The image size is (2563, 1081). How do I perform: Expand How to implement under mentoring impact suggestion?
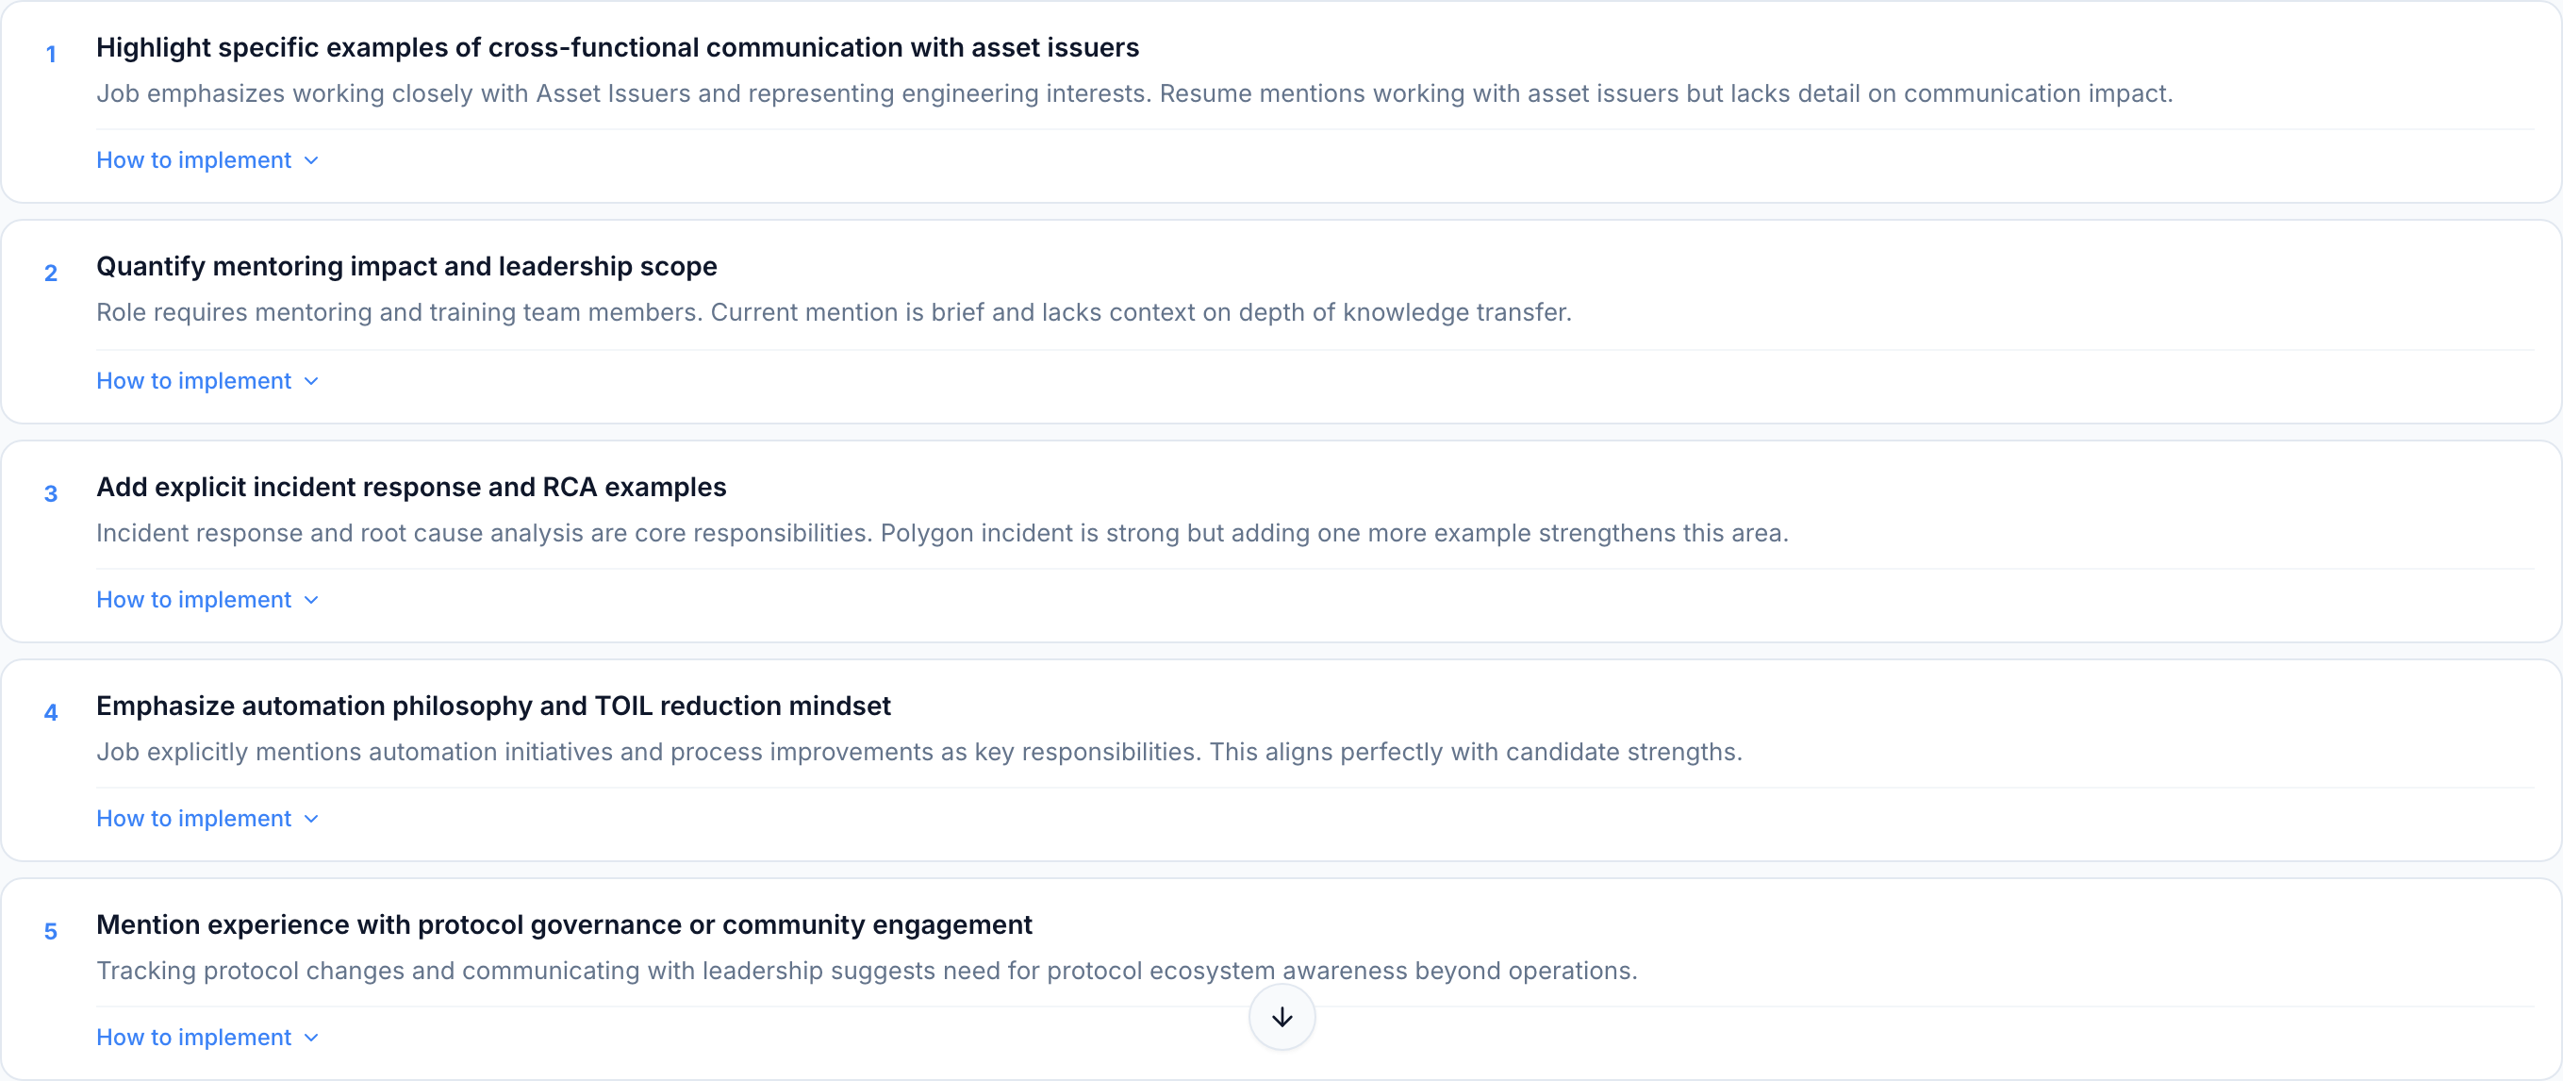click(x=207, y=380)
